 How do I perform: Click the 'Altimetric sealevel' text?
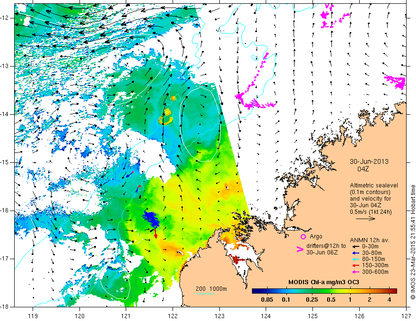coord(374,186)
